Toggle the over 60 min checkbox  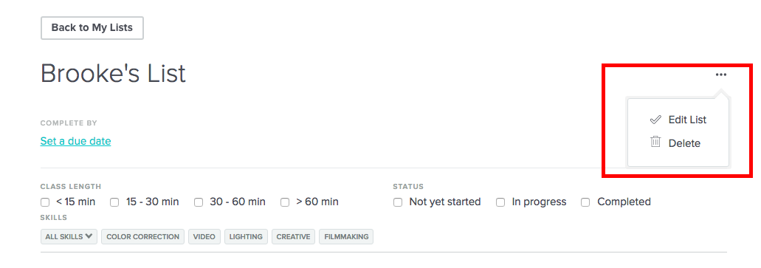tap(285, 202)
